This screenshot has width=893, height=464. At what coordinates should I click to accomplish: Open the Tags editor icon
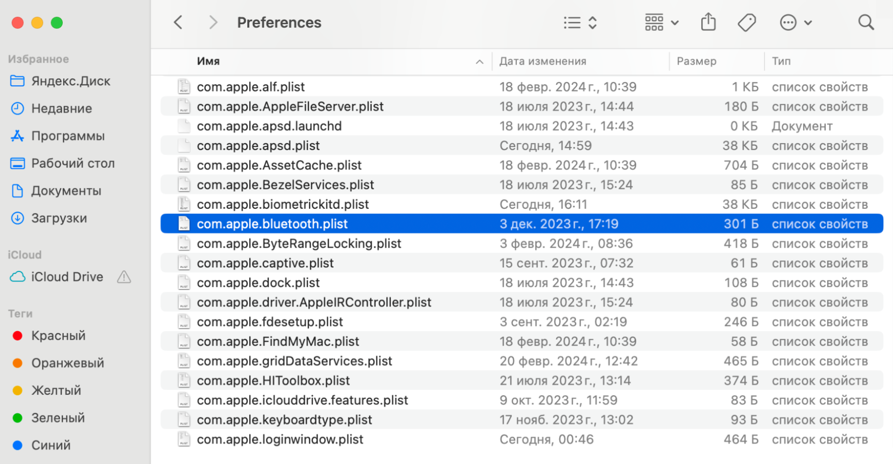point(746,22)
